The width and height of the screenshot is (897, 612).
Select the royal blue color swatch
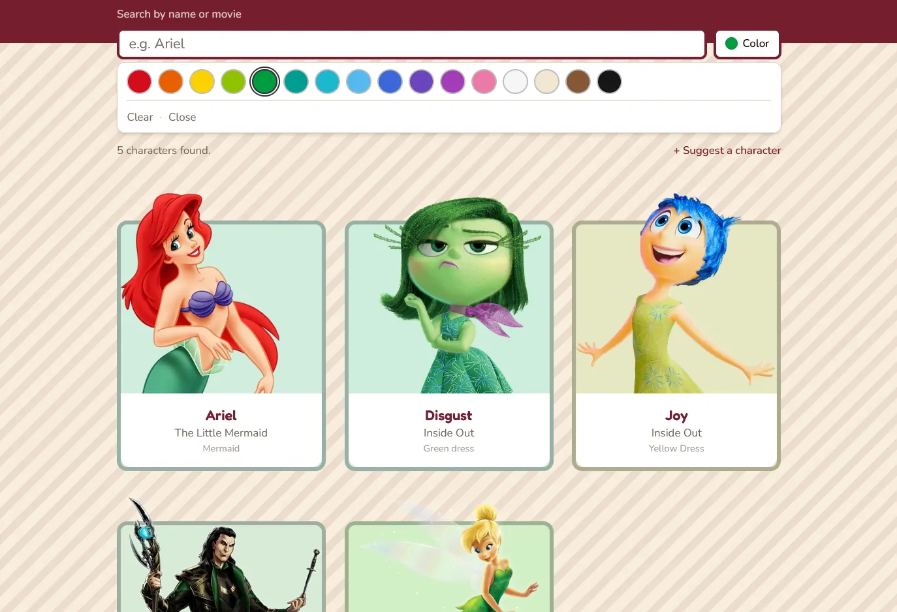pyautogui.click(x=390, y=82)
